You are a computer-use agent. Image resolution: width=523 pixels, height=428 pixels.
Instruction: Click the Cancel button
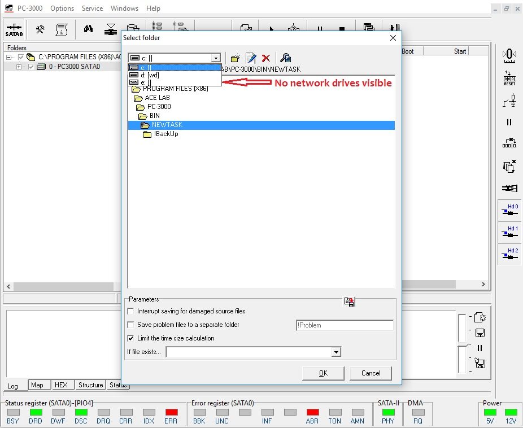(x=371, y=373)
